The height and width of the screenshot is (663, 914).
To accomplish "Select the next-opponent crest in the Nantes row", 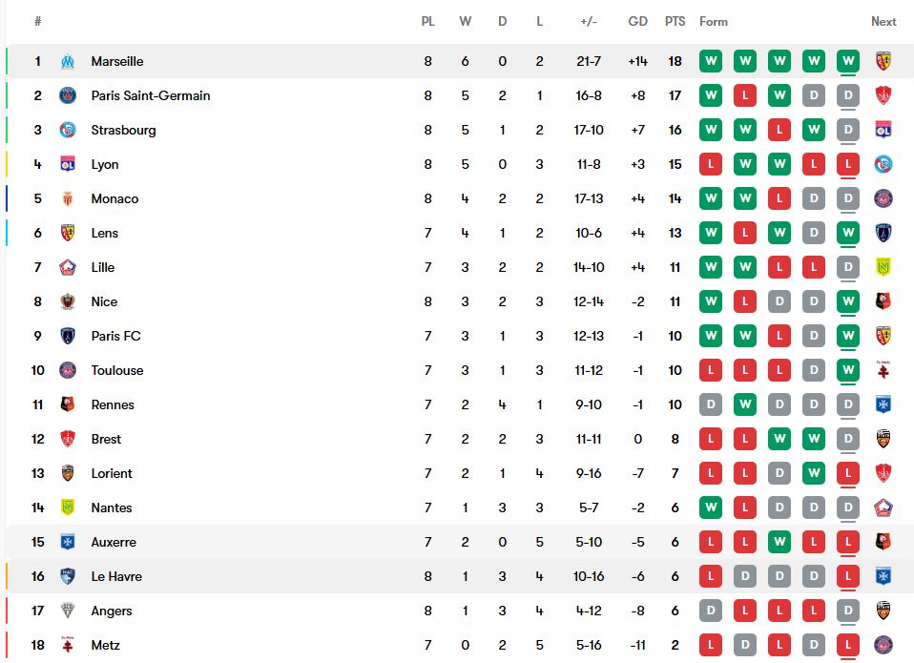I will pos(883,508).
